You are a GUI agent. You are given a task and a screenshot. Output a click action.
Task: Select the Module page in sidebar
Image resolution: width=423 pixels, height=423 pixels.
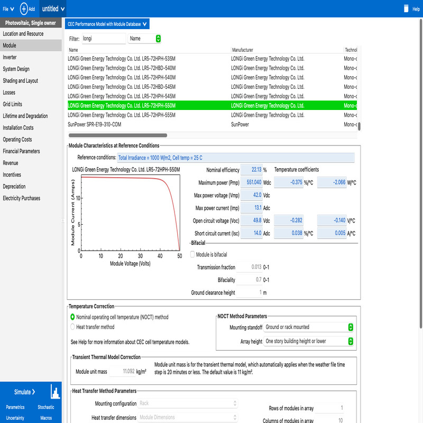coord(31,45)
